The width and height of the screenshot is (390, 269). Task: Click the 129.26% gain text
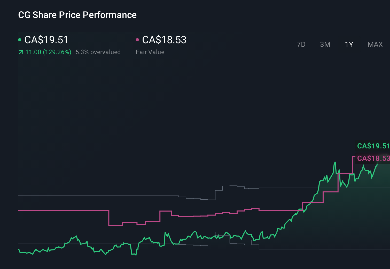(57, 52)
